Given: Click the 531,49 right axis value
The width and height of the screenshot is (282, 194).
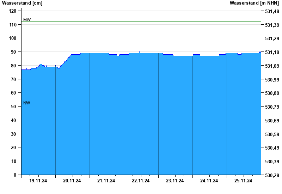Looking at the screenshot, I should coord(272,11).
